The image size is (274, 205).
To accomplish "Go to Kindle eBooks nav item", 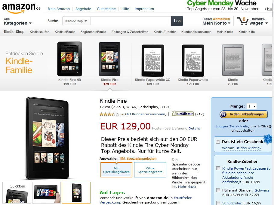I will click(65, 32).
